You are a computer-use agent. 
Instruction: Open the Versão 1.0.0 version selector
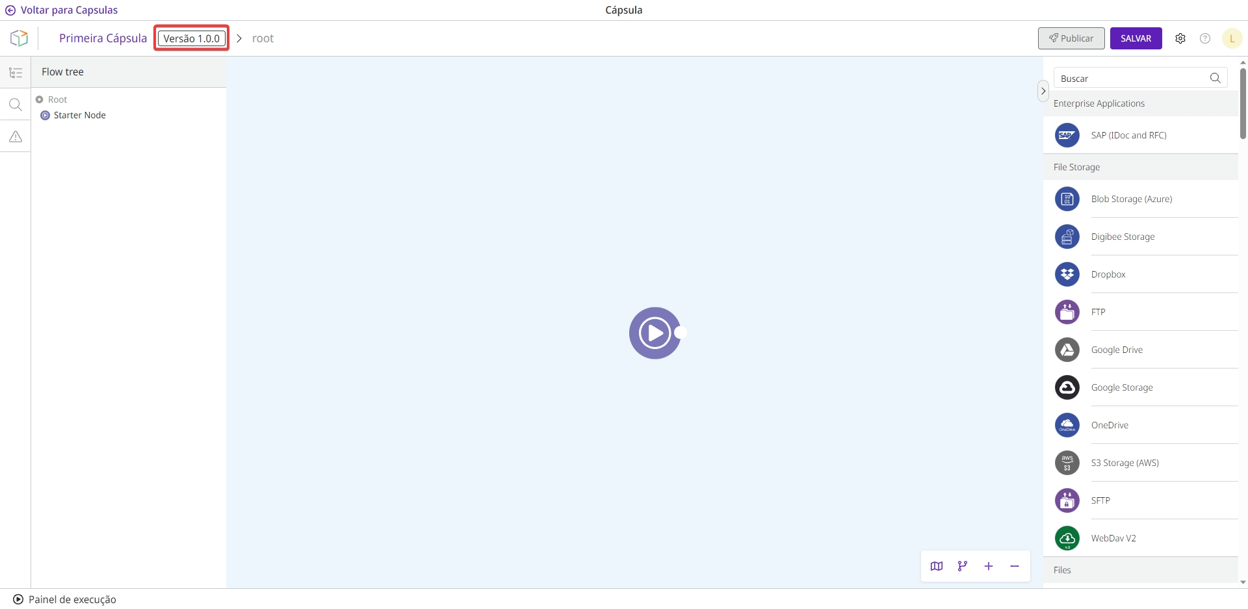pyautogui.click(x=192, y=38)
